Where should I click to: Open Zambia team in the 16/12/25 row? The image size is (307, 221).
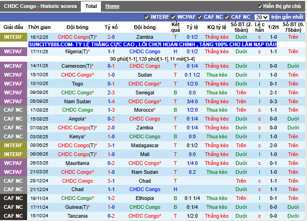tap(145, 37)
